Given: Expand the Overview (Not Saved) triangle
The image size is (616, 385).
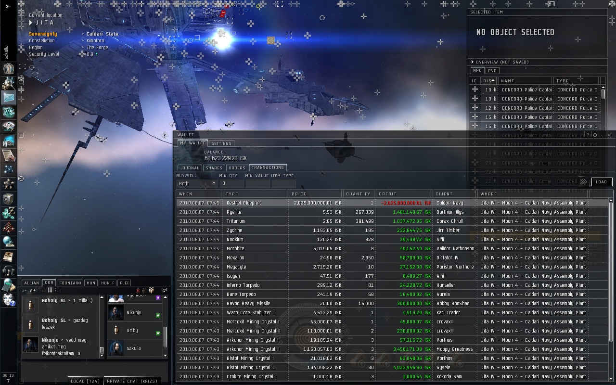Looking at the screenshot, I should (473, 62).
